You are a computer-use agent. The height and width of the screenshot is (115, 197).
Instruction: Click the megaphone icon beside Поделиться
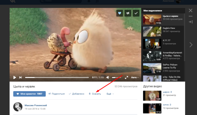pos(50,94)
